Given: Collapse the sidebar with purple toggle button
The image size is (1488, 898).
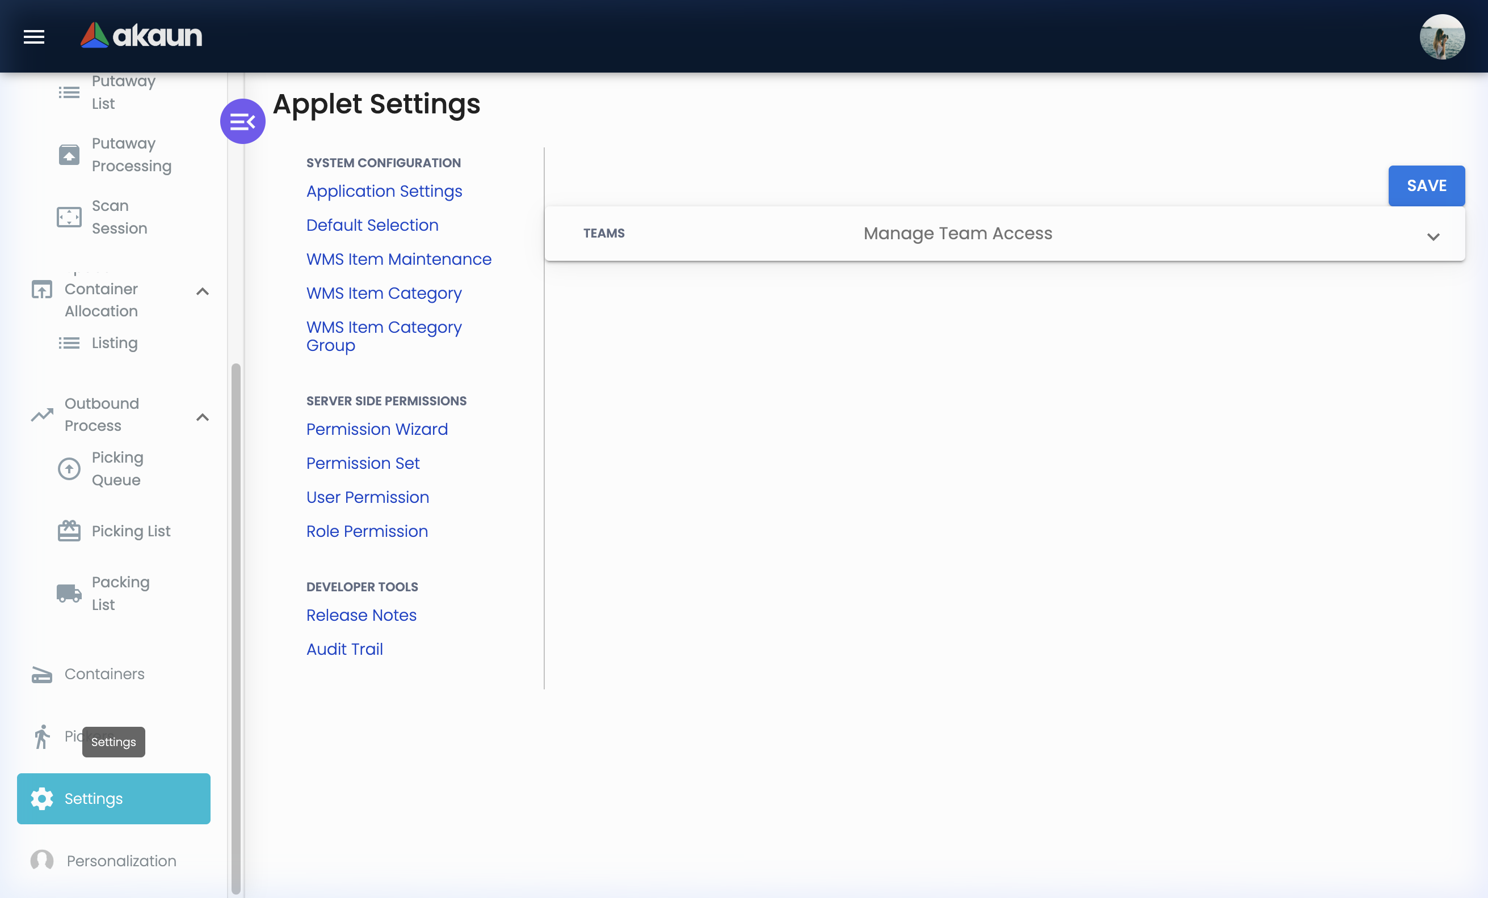Looking at the screenshot, I should pyautogui.click(x=243, y=121).
